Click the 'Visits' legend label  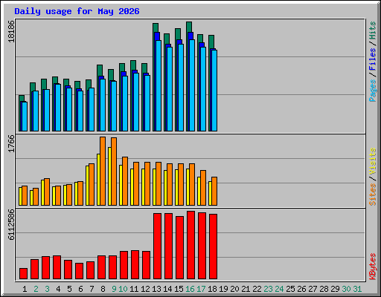pyautogui.click(x=373, y=162)
